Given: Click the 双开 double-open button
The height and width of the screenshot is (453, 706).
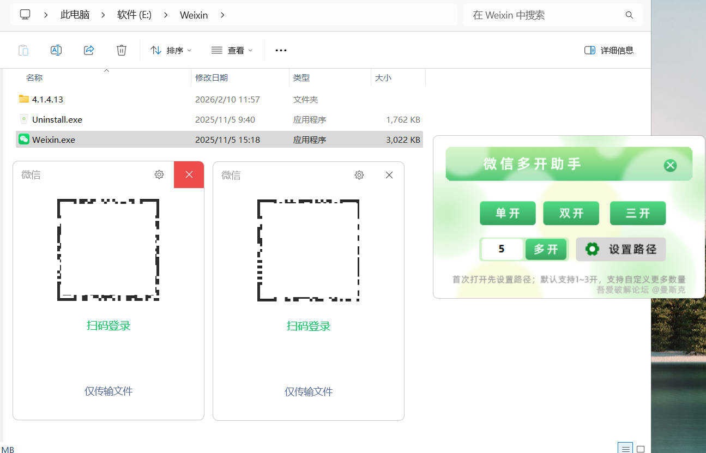Looking at the screenshot, I should (571, 213).
